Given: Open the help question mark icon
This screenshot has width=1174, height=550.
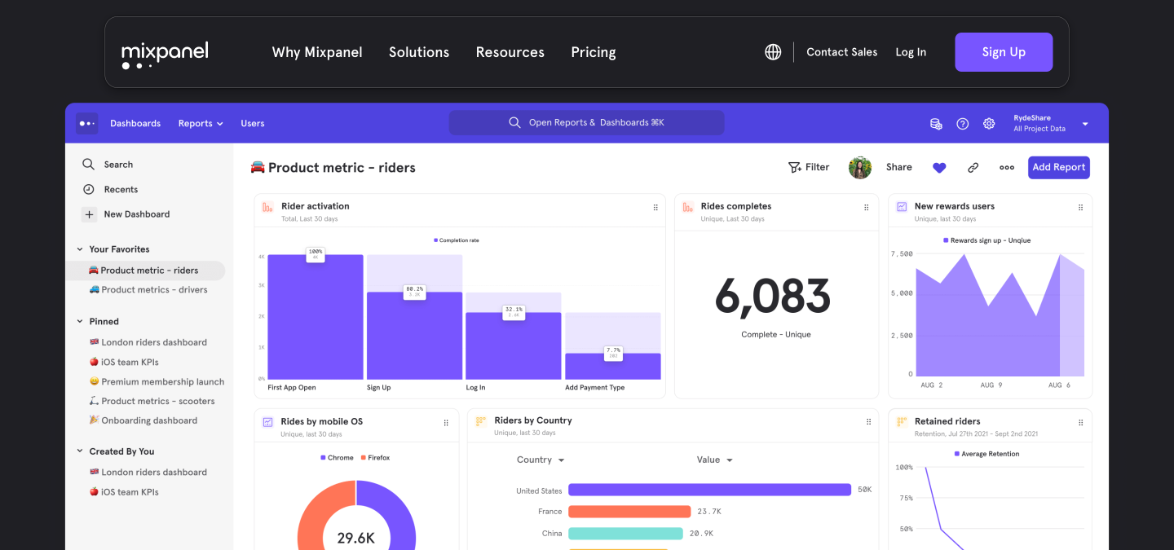Looking at the screenshot, I should click(x=962, y=124).
